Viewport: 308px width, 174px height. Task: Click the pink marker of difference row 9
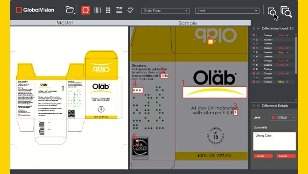(x=254, y=69)
